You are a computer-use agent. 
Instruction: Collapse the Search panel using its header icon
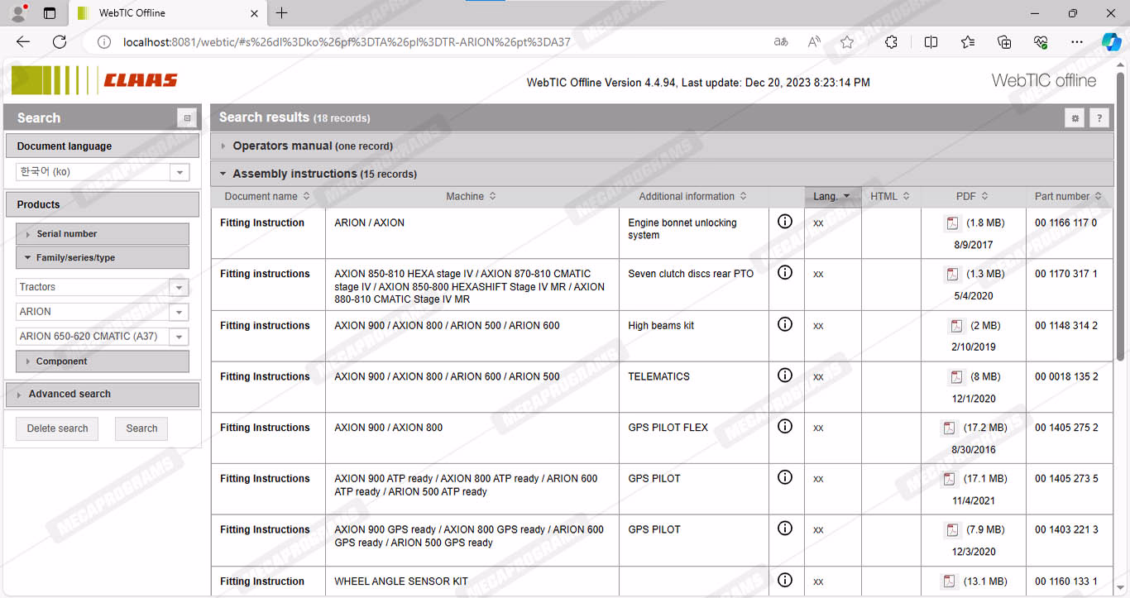187,118
